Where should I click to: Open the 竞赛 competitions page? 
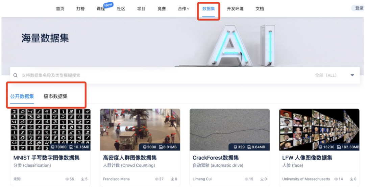[162, 9]
